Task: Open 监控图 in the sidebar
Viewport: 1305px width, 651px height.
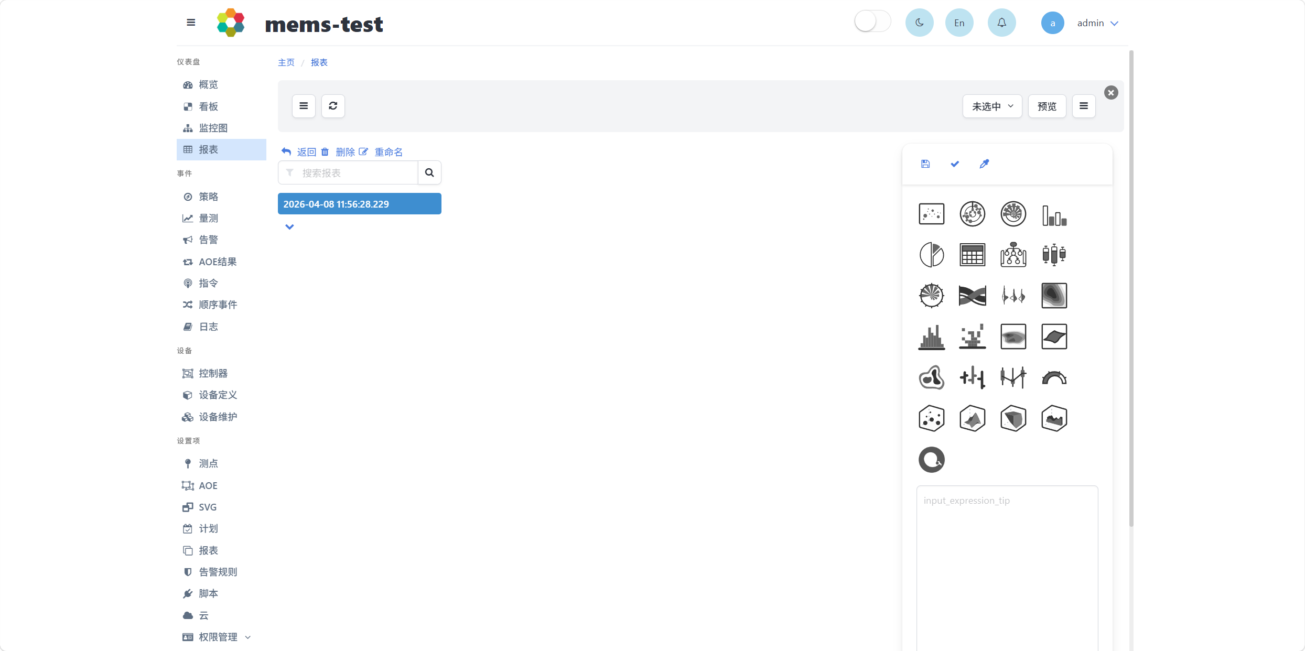Action: [x=221, y=128]
